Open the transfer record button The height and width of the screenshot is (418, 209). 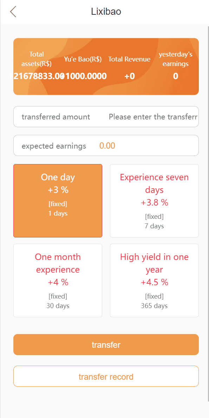click(x=106, y=377)
